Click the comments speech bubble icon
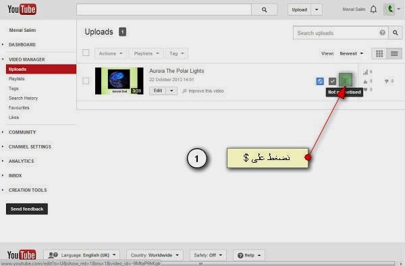The height and width of the screenshot is (266, 405). pos(365,90)
